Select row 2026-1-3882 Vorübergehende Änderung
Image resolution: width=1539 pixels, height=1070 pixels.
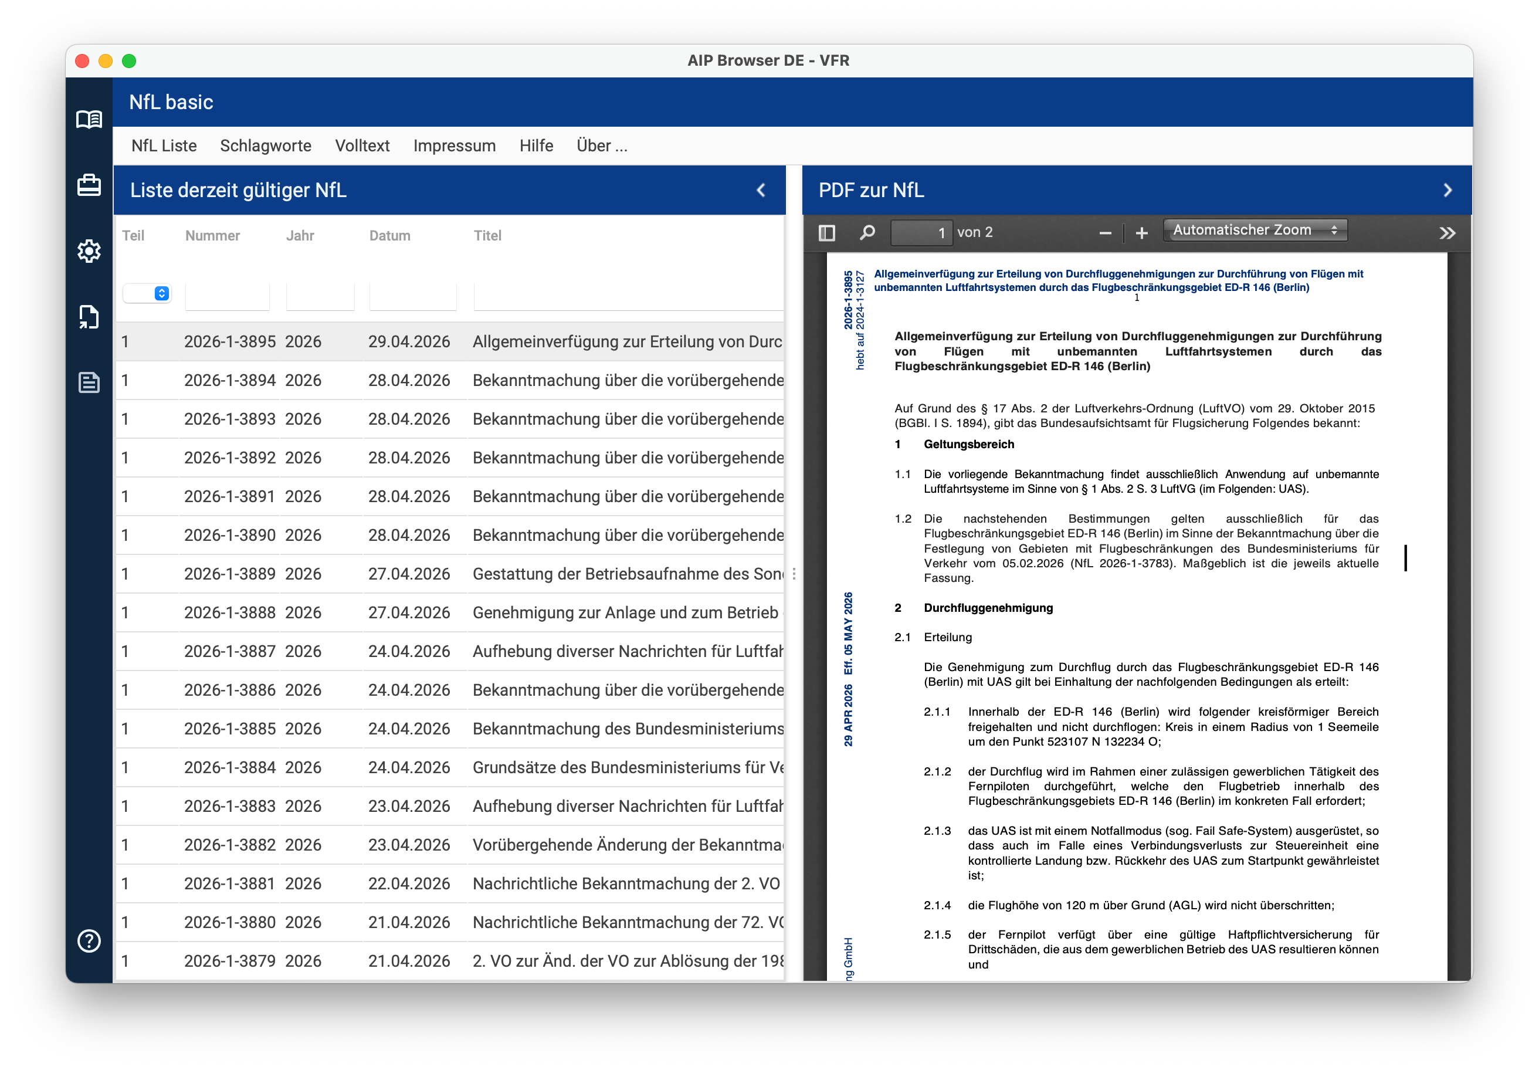pyautogui.click(x=450, y=845)
